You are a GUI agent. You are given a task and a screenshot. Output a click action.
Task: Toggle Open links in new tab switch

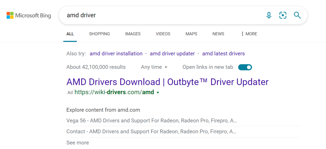point(245,67)
